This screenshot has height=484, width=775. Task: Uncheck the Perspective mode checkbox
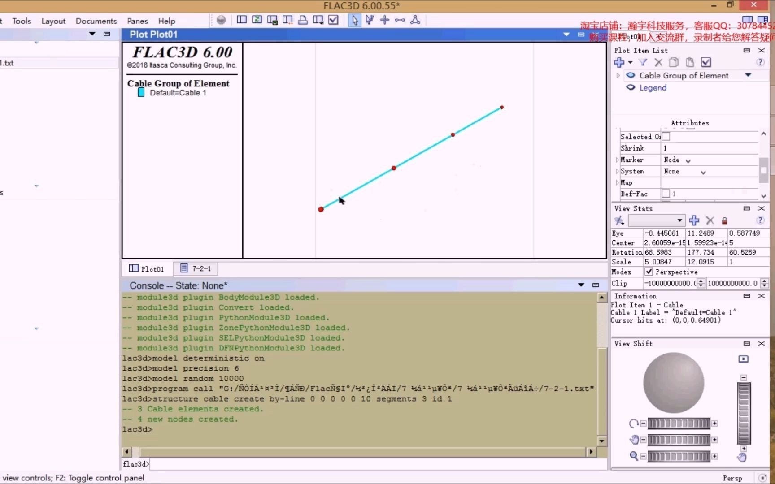(x=649, y=272)
